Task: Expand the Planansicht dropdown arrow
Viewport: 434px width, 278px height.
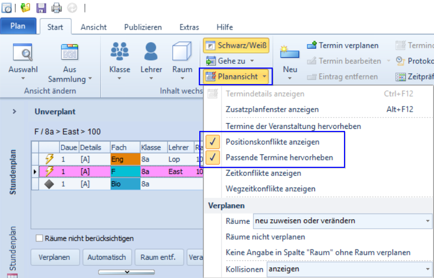Action: pyautogui.click(x=264, y=76)
